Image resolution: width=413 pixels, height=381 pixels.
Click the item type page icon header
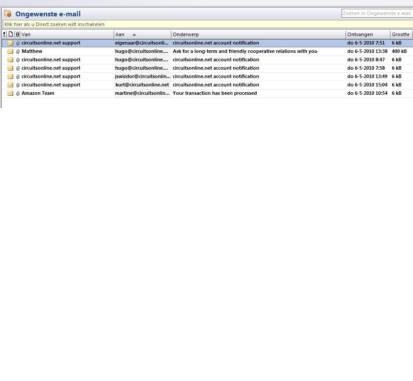pyautogui.click(x=11, y=34)
